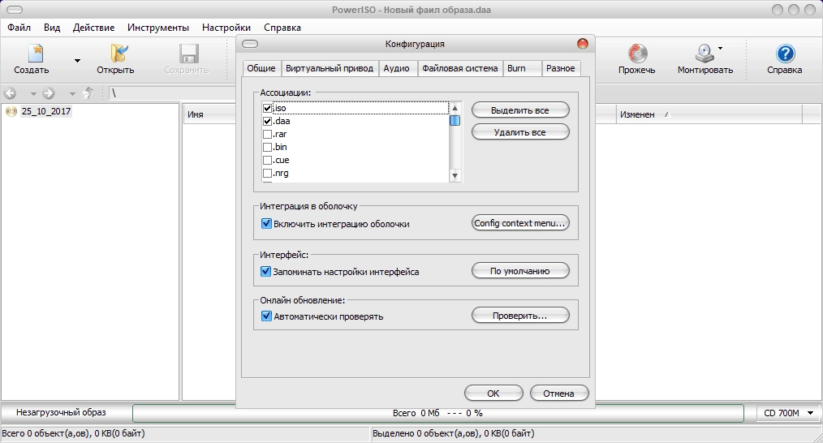The image size is (823, 443).
Task: Click the associations list scrollbar thumb
Action: [x=455, y=121]
